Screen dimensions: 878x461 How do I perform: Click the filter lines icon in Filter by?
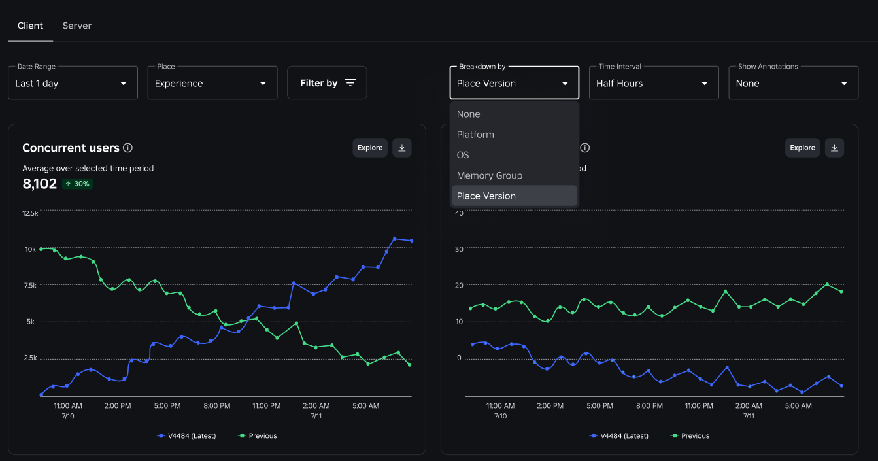click(x=350, y=83)
